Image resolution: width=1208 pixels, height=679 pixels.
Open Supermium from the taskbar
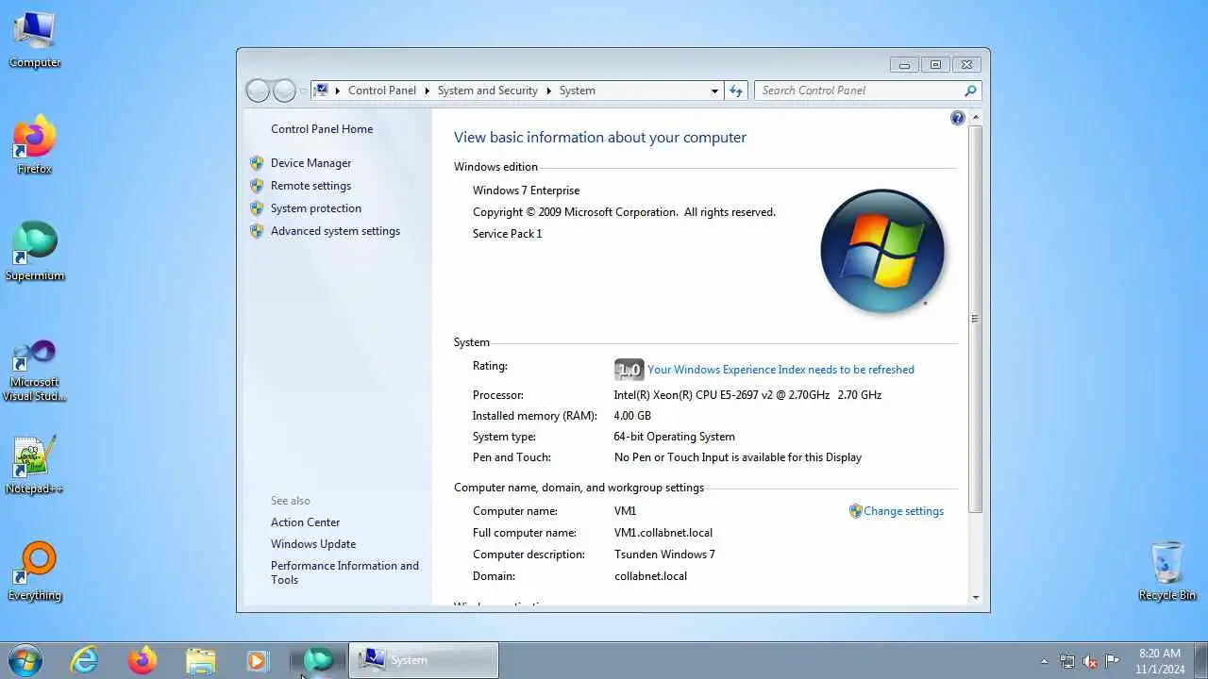tap(318, 660)
